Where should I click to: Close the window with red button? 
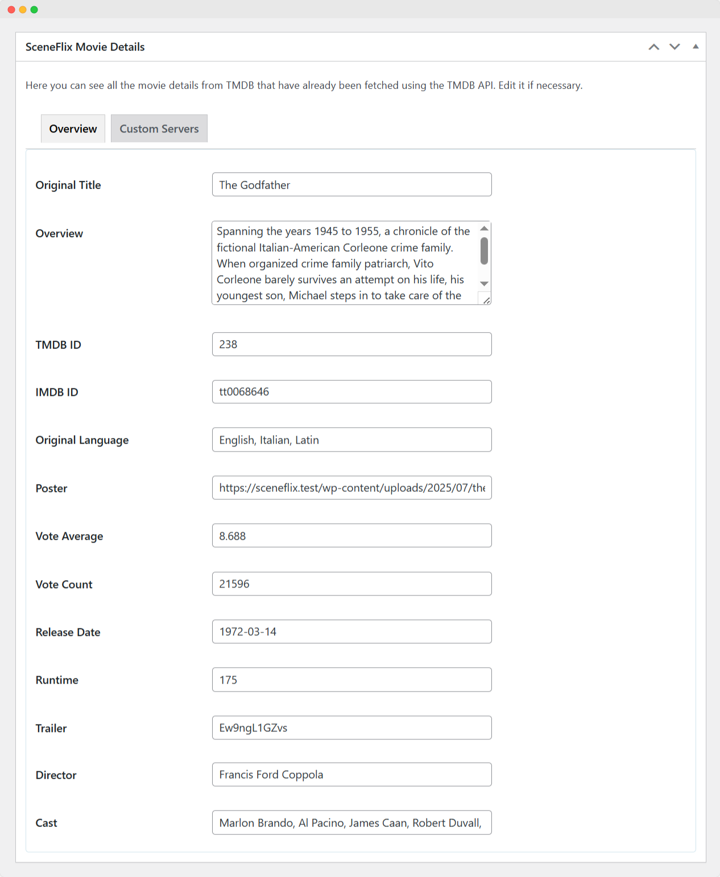pyautogui.click(x=11, y=10)
